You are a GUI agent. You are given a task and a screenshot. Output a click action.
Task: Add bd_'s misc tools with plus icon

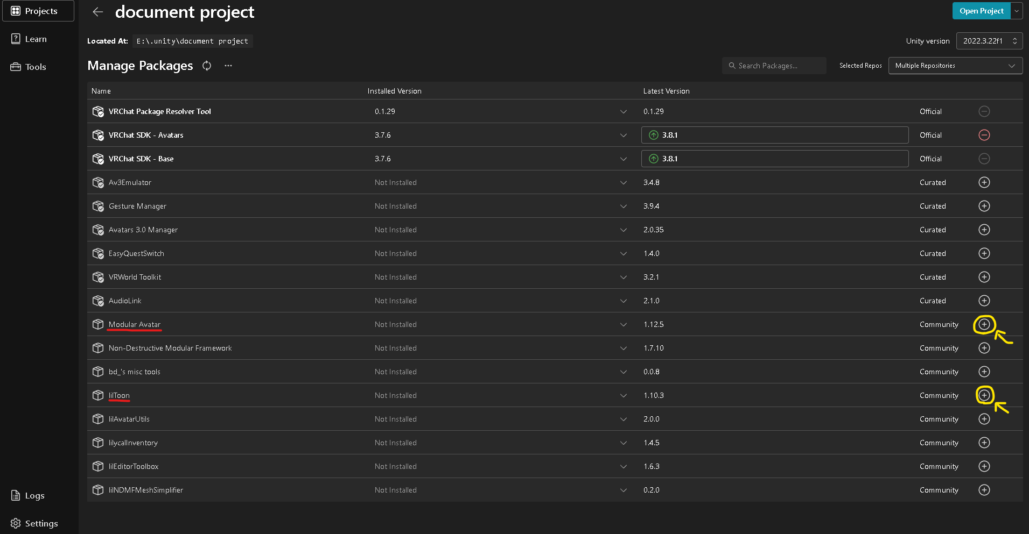984,372
